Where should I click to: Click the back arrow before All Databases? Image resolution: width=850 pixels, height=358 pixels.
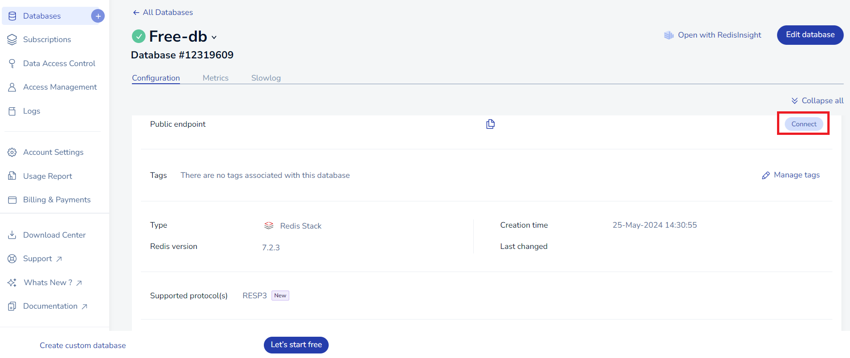coord(136,13)
